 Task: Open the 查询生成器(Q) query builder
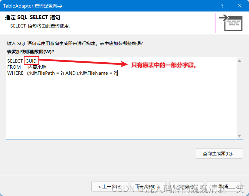(219, 153)
